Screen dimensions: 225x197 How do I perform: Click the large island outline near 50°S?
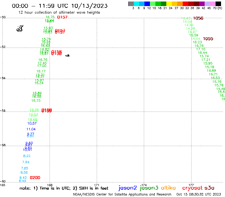click(x=20, y=28)
